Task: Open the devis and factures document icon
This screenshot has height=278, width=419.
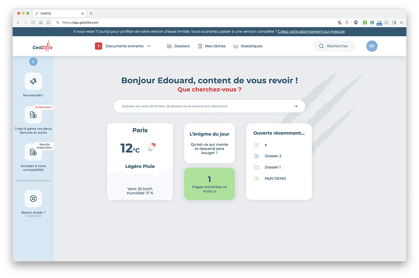Action: pos(33,115)
